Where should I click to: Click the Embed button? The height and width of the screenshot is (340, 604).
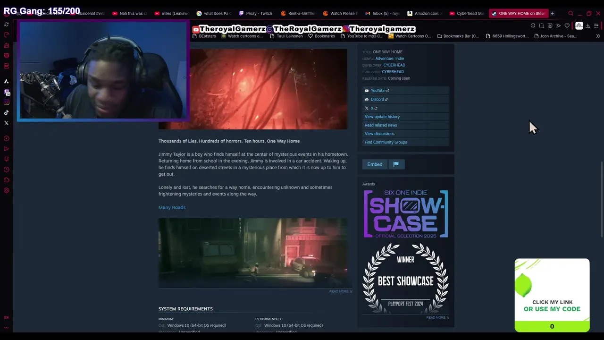click(375, 164)
